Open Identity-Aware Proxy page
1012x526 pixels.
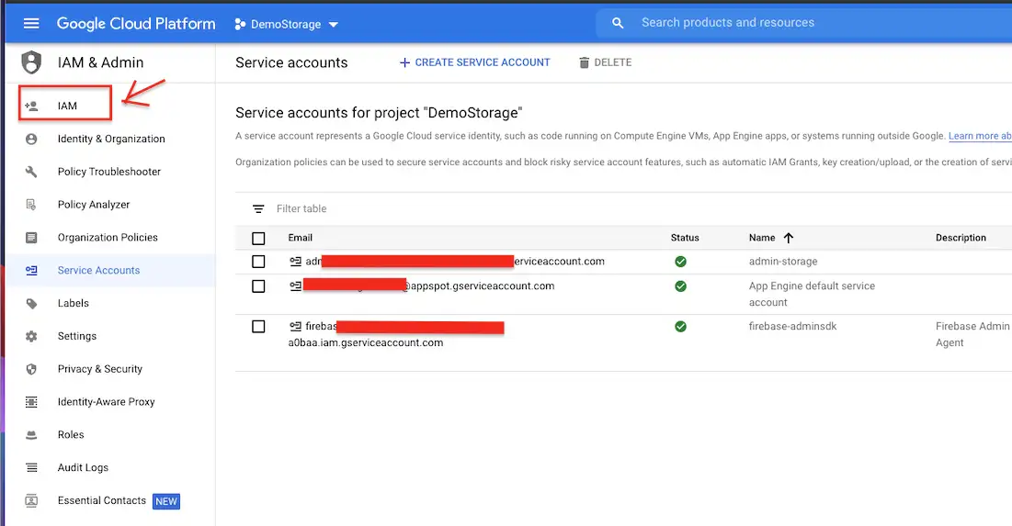[106, 402]
